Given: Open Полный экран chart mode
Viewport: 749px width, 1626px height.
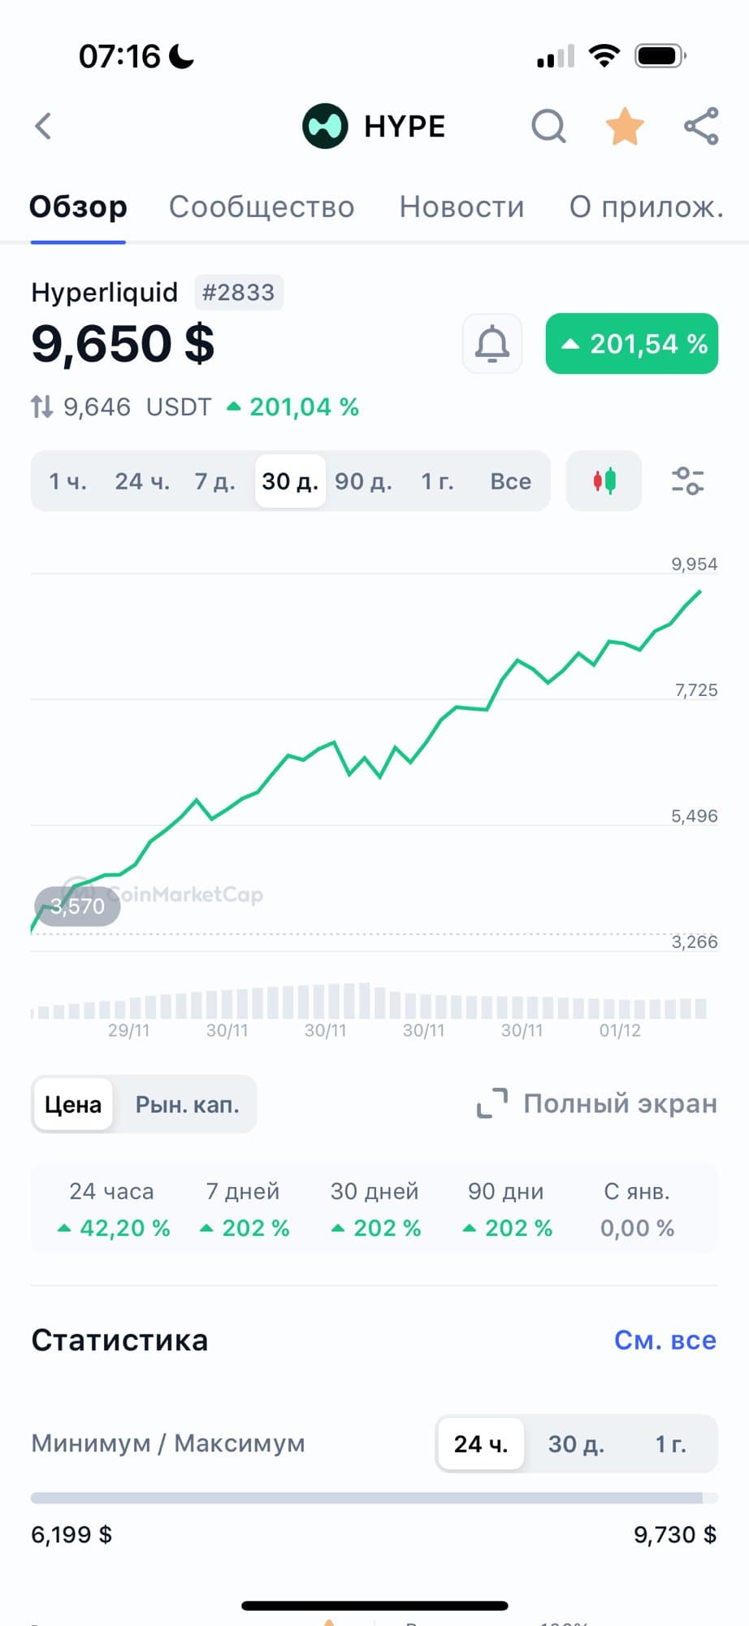Looking at the screenshot, I should 597,1104.
